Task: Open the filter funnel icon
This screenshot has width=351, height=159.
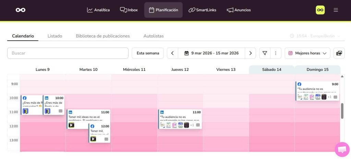Action: click(265, 53)
